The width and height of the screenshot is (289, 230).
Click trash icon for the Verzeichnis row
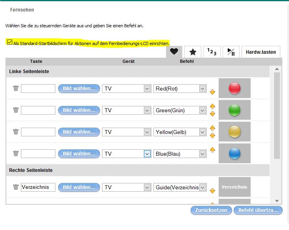coord(16,187)
